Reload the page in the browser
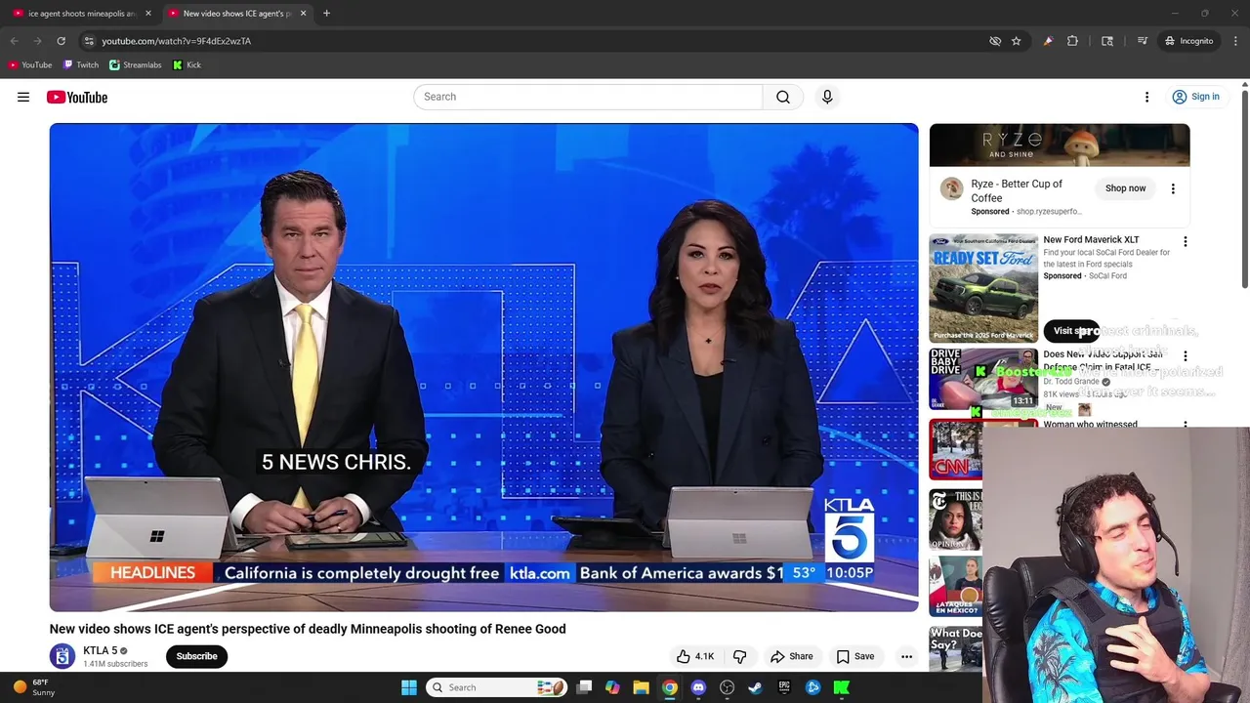The width and height of the screenshot is (1250, 703). pyautogui.click(x=61, y=41)
